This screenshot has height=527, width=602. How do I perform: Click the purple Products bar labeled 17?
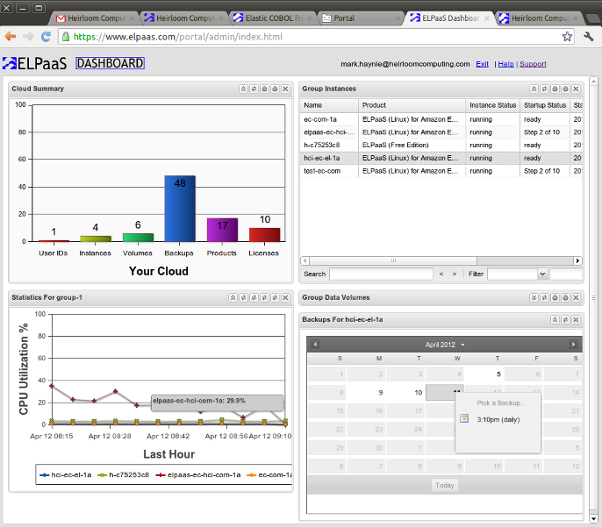click(222, 230)
